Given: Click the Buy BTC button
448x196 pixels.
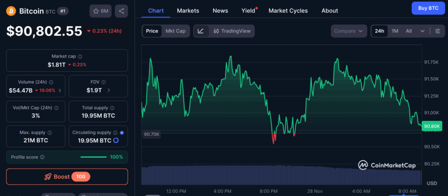Looking at the screenshot, I should (428, 8).
